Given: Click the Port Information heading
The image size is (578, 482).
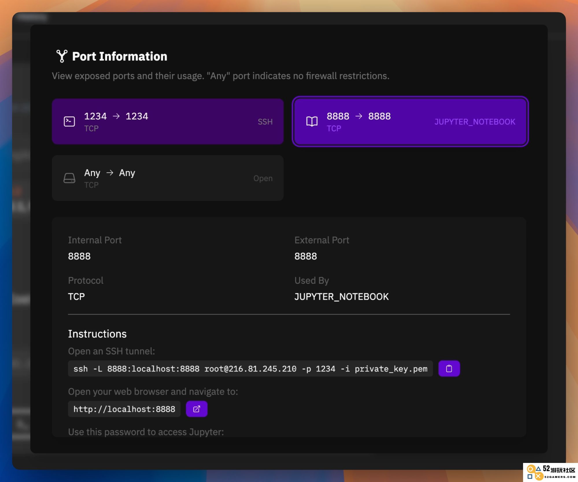Looking at the screenshot, I should pos(119,56).
